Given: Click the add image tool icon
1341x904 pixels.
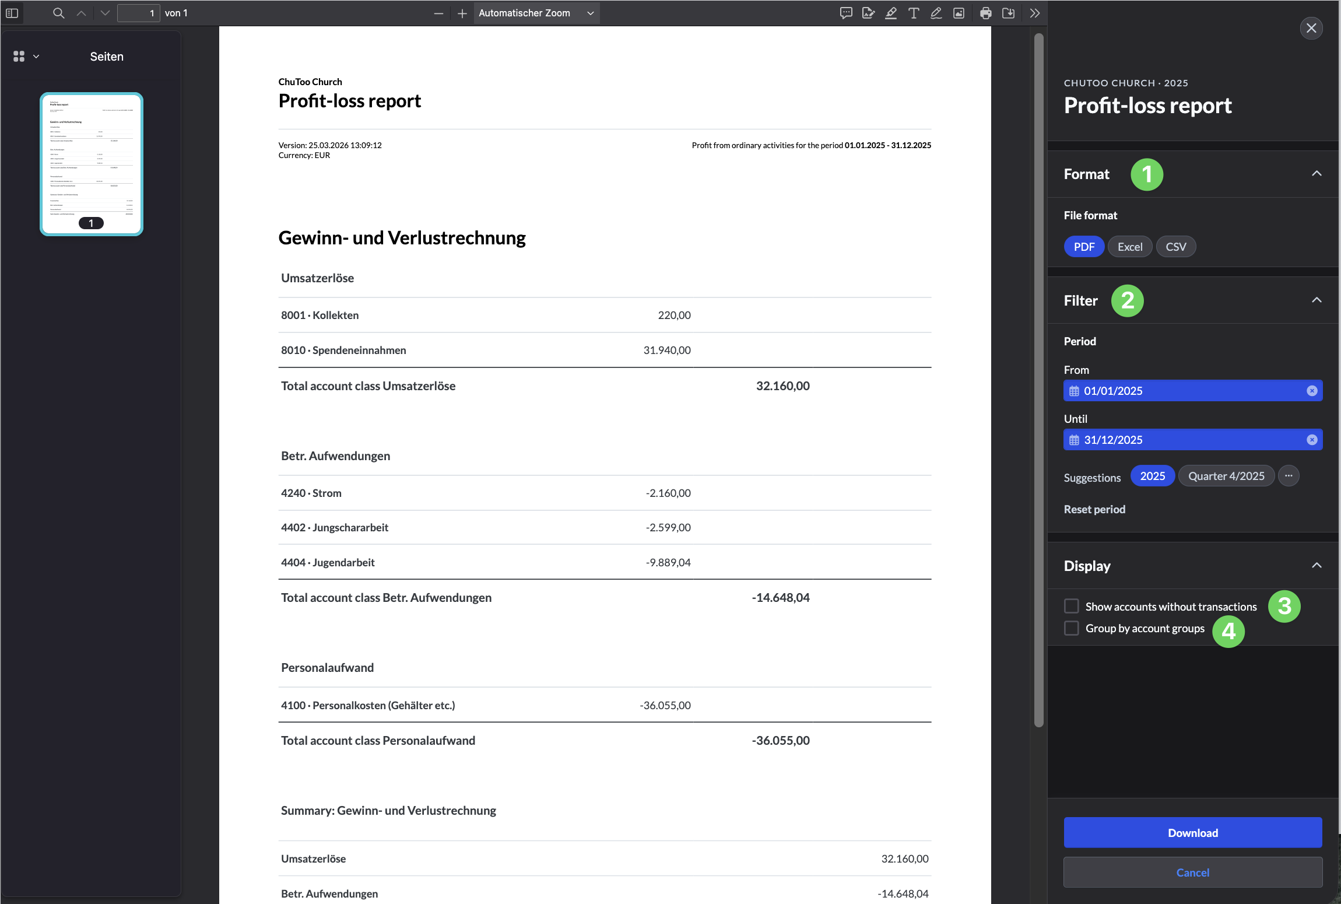Looking at the screenshot, I should (959, 13).
